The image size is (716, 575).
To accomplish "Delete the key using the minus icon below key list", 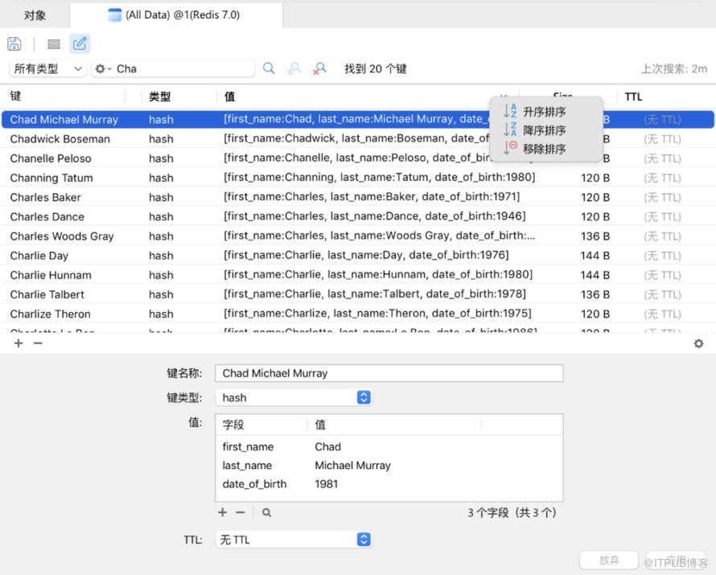I will click(38, 343).
